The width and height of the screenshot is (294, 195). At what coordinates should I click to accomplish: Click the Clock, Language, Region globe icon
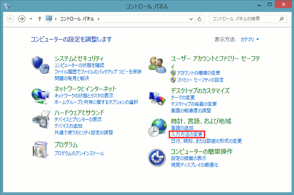[157, 128]
